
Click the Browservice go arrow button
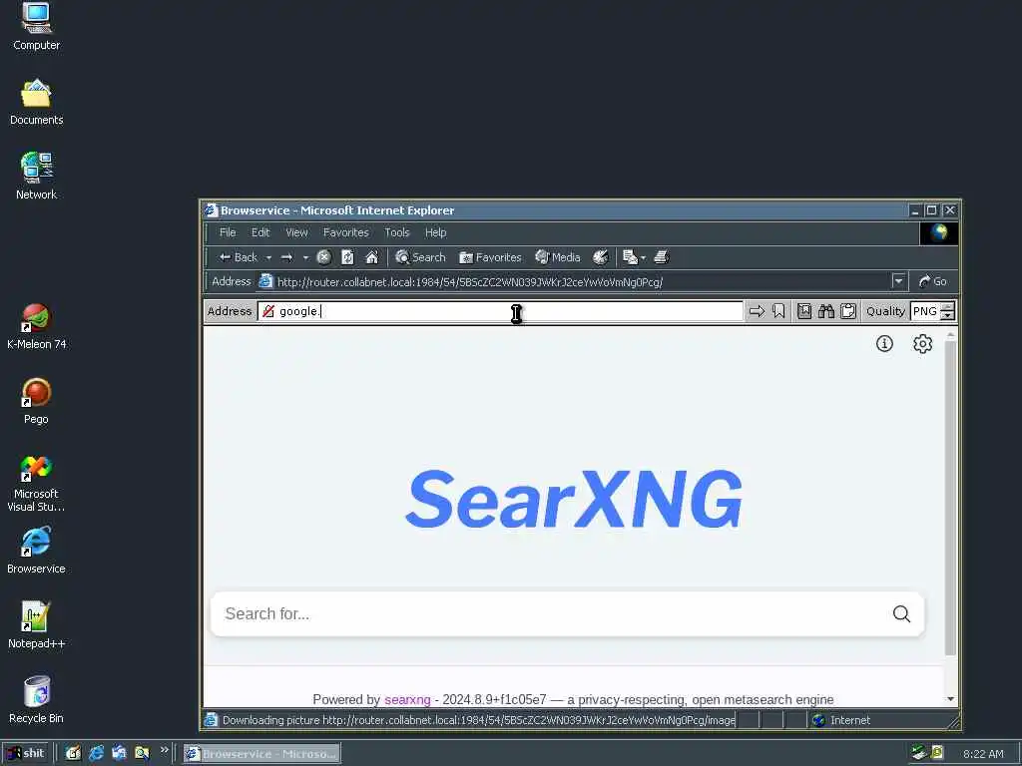(x=757, y=311)
